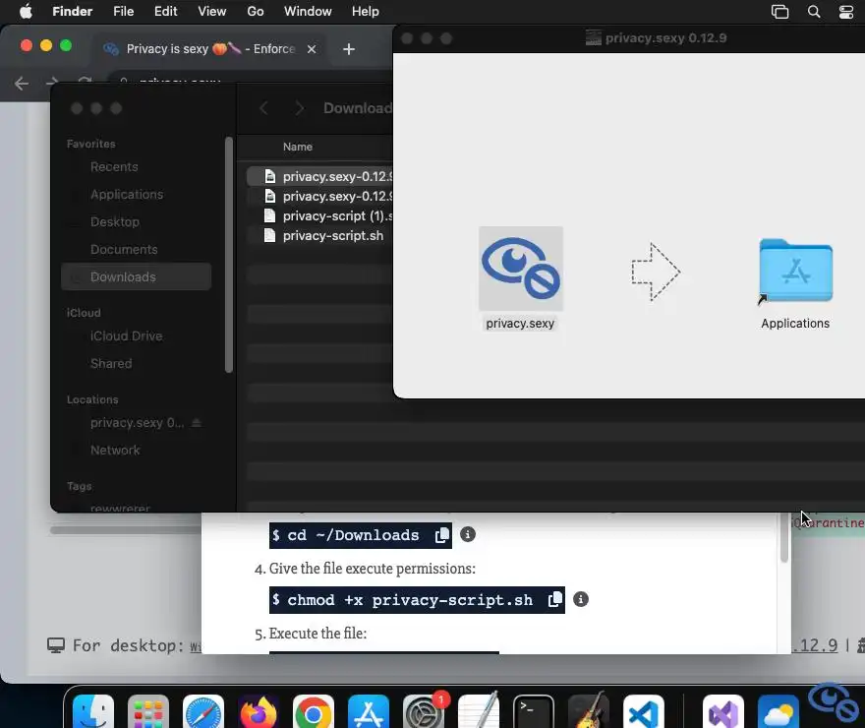The image size is (865, 728).
Task: Open Visual Studio (purple) from the Dock
Action: pos(723,712)
